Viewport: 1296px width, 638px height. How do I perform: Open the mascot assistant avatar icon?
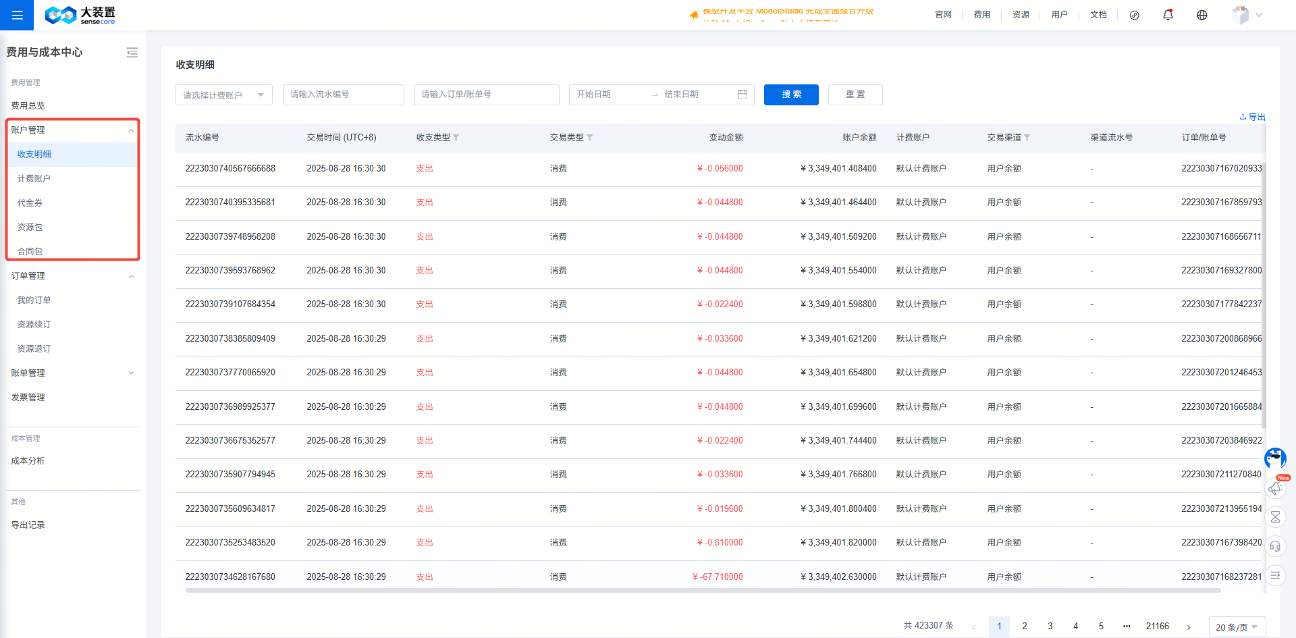click(1275, 458)
